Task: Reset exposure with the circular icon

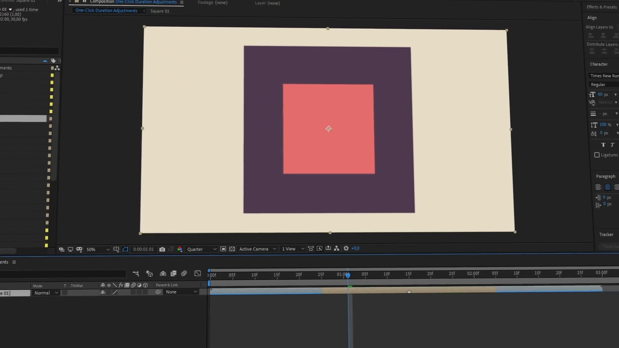Action: tap(346, 248)
